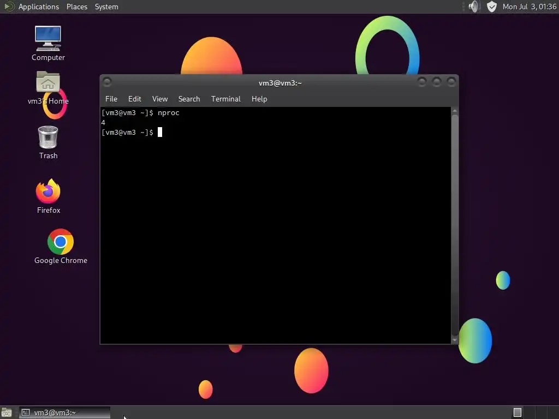Screen dimensions: 559x419
Task: Click the date and time clock
Action: 530,7
